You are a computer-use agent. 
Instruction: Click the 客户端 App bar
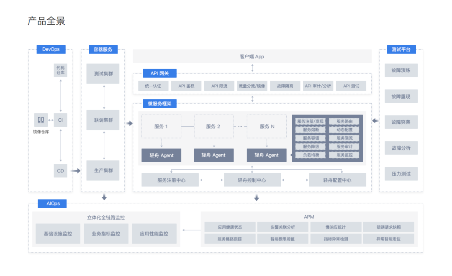(252, 56)
